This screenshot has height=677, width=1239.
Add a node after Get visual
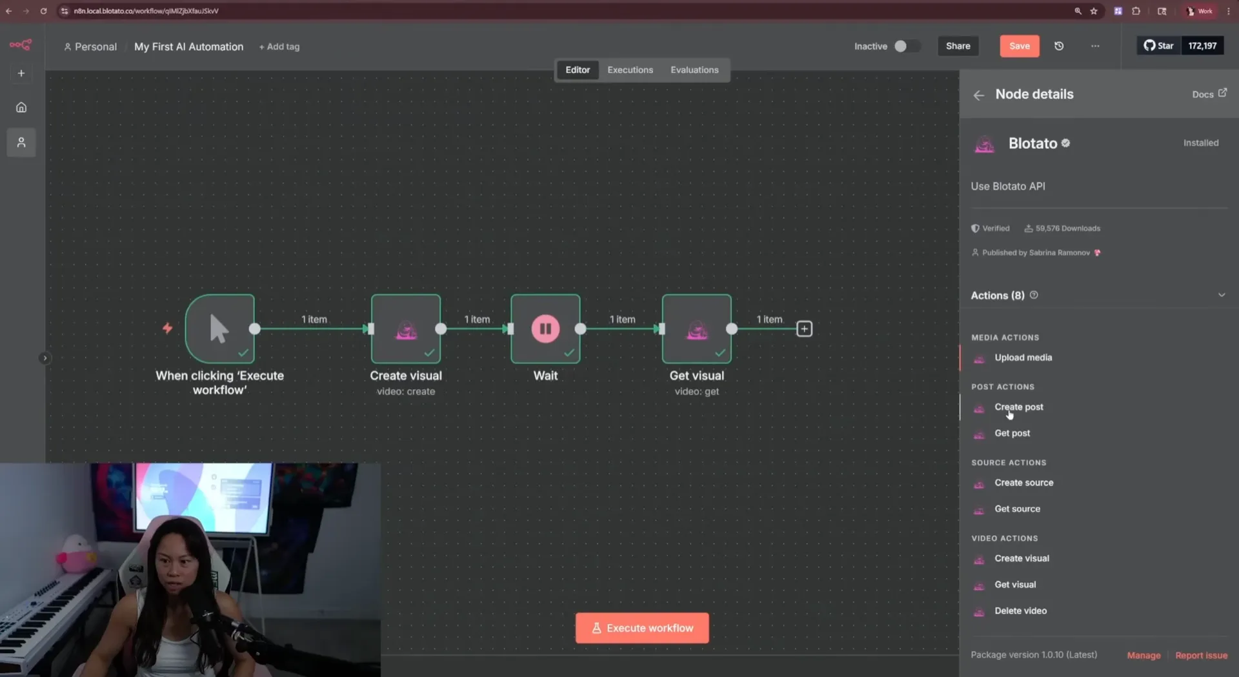(x=804, y=329)
